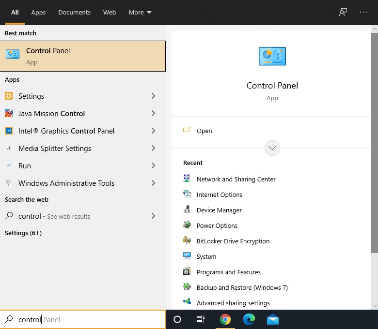Open Device Manager from the Recent list
This screenshot has width=378, height=329.
[219, 210]
